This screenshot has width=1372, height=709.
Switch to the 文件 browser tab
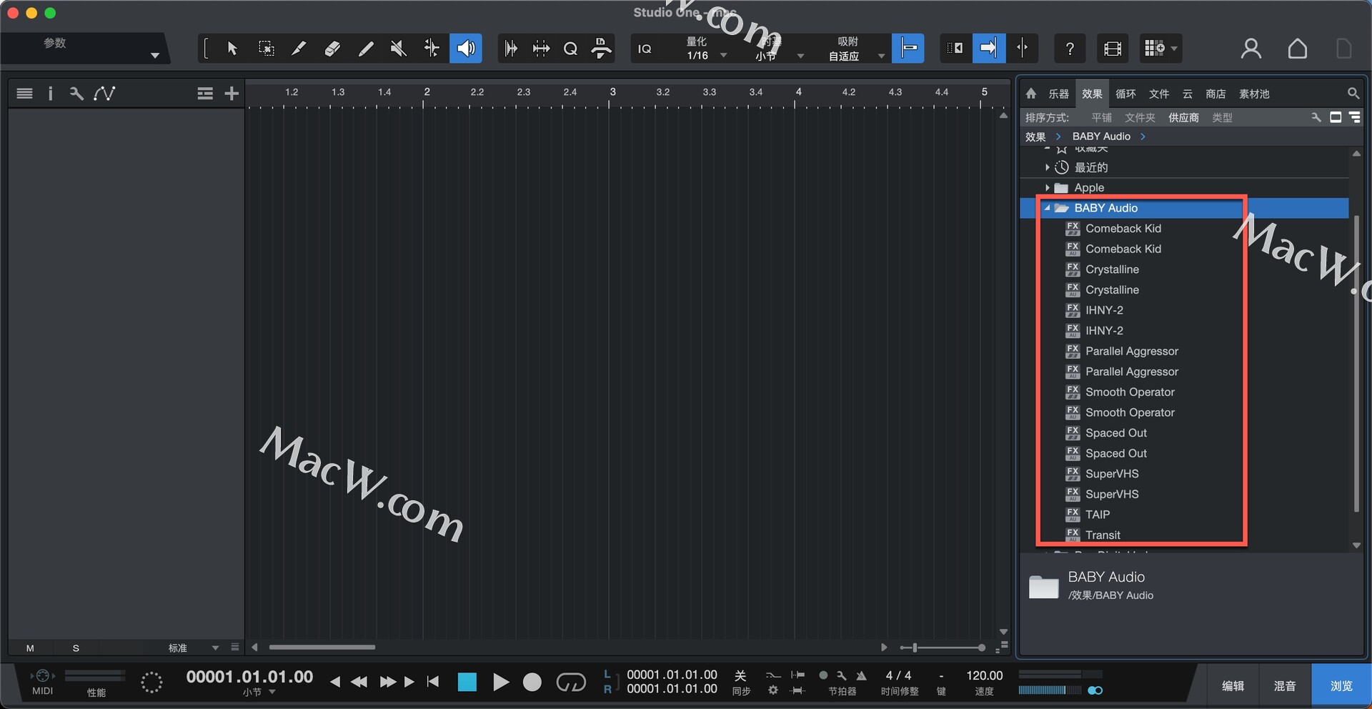click(x=1159, y=94)
